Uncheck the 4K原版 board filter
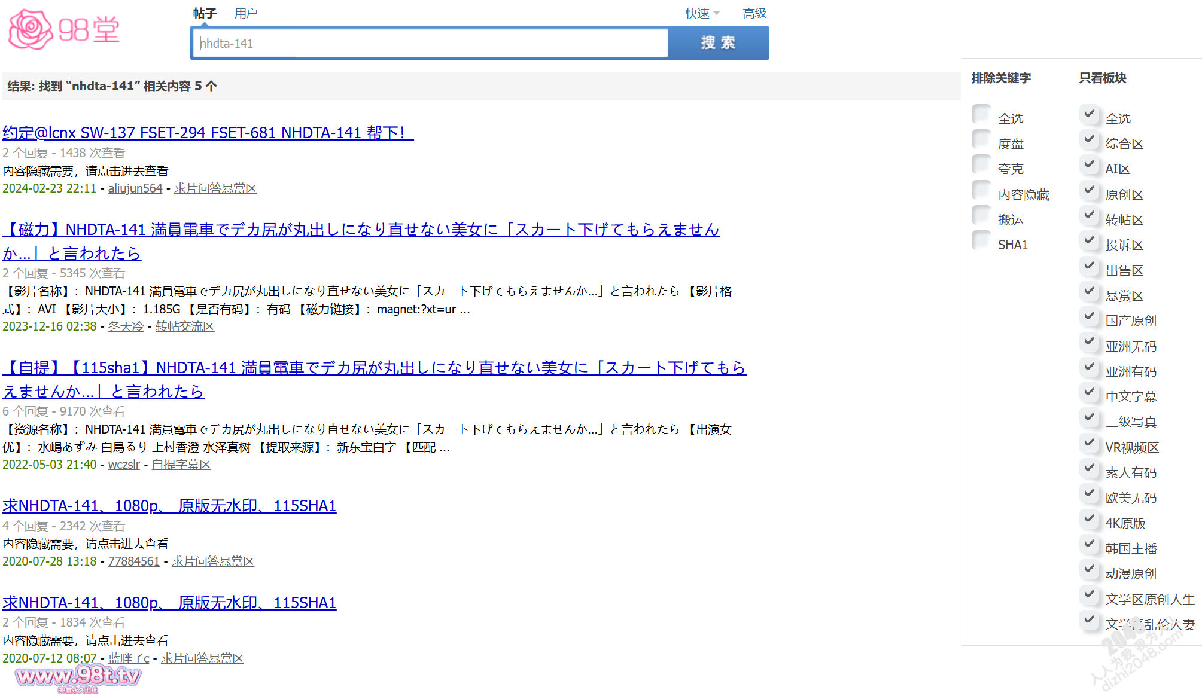This screenshot has height=699, width=1202. click(1090, 519)
